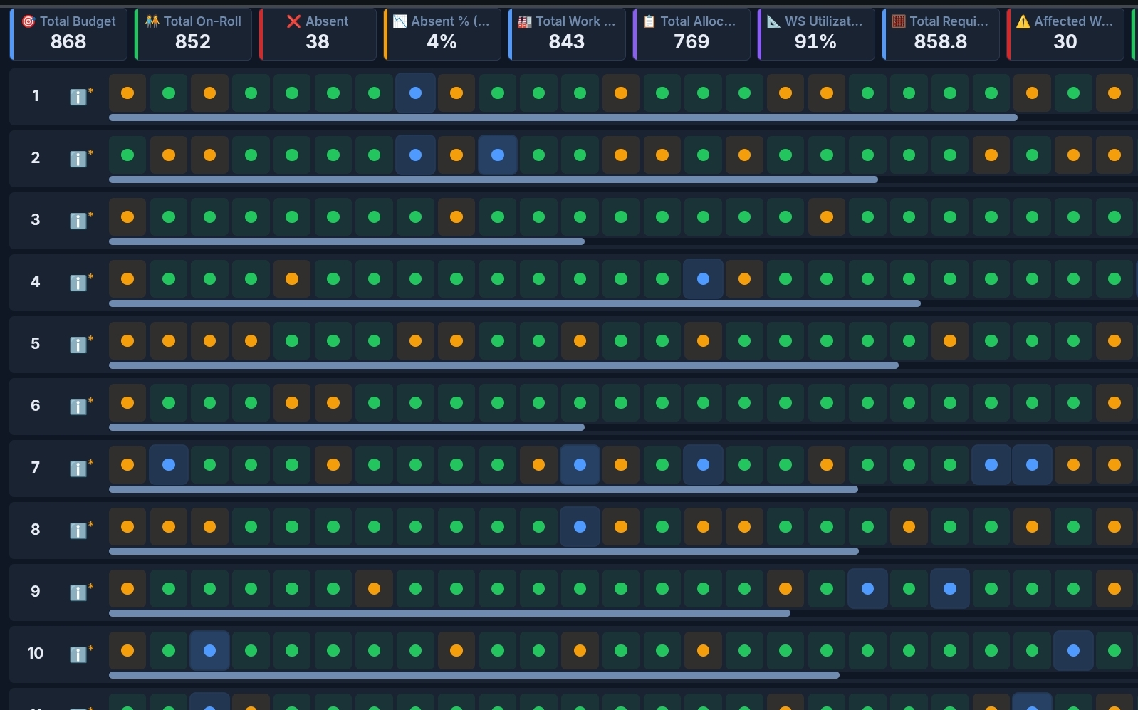Screen dimensions: 1138x710
Task: Click row number 10 label
Action: (x=36, y=653)
